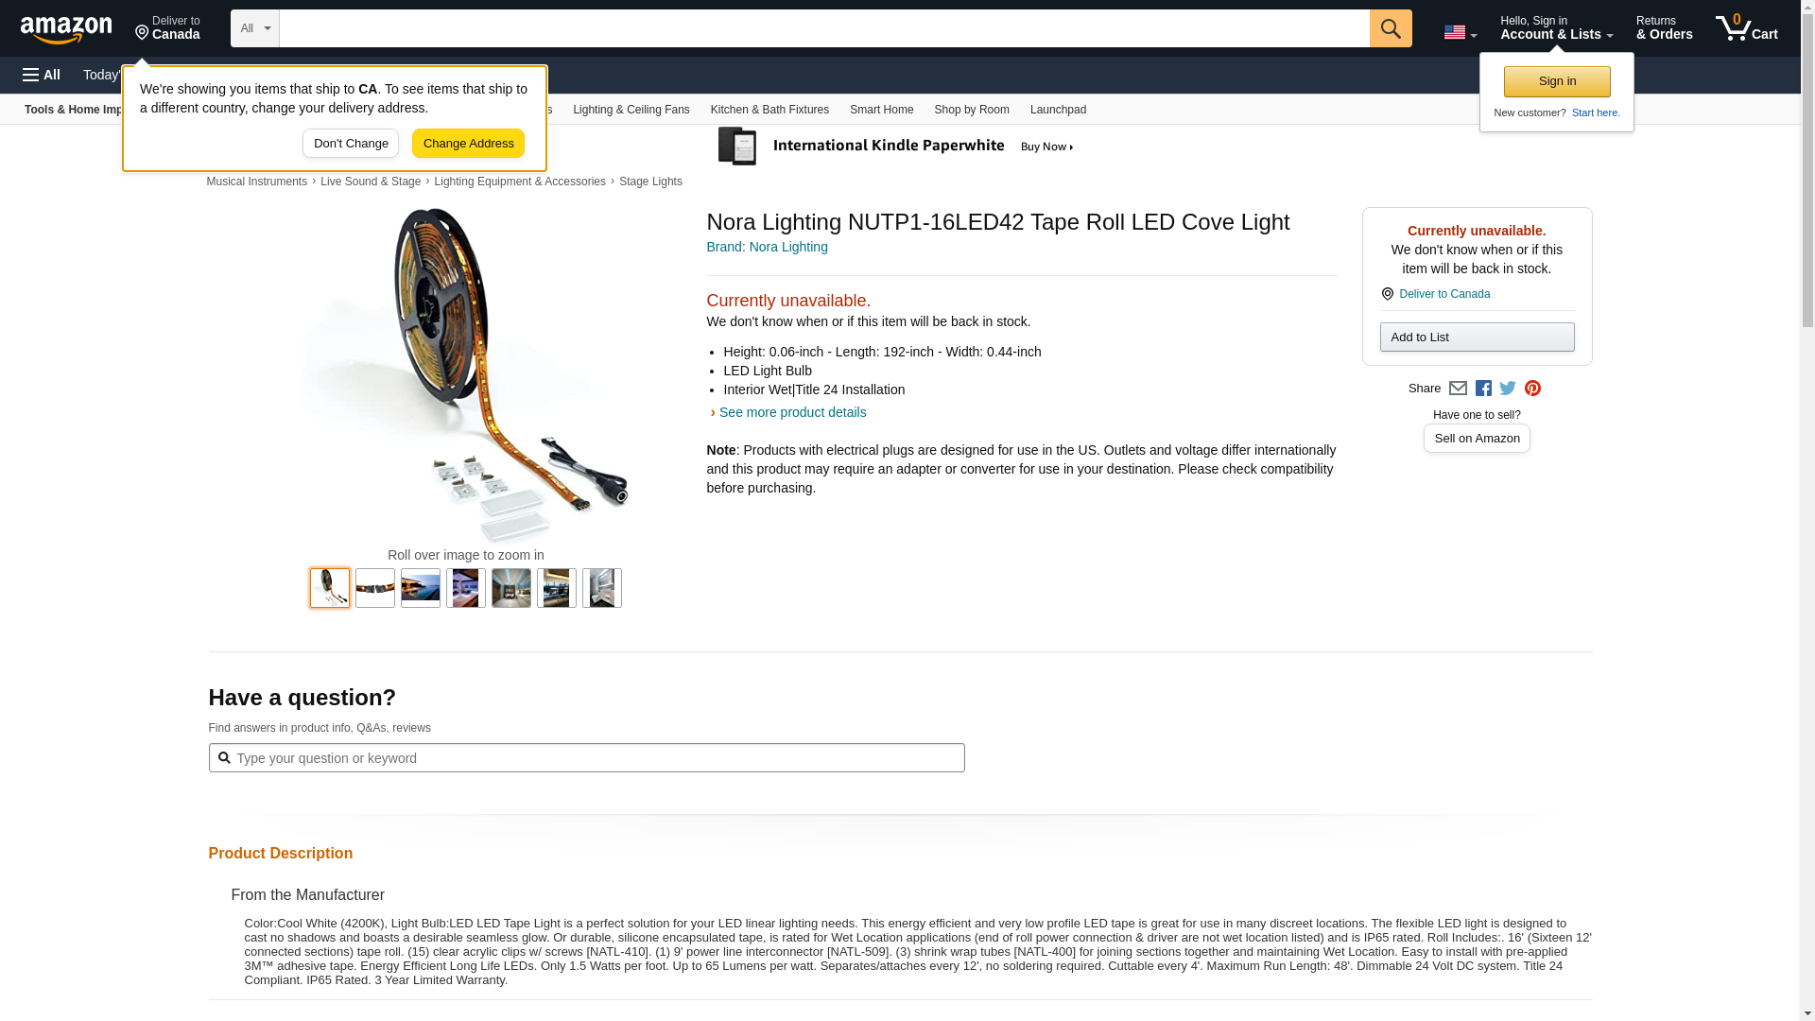
Task: Share on Facebook icon
Action: point(1482,389)
